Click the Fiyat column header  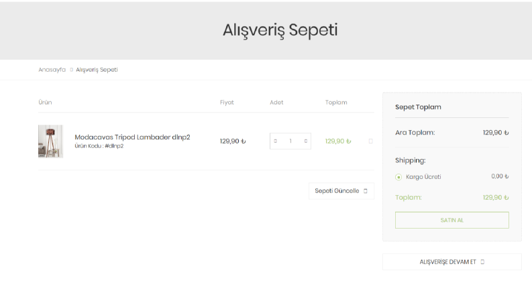227,103
